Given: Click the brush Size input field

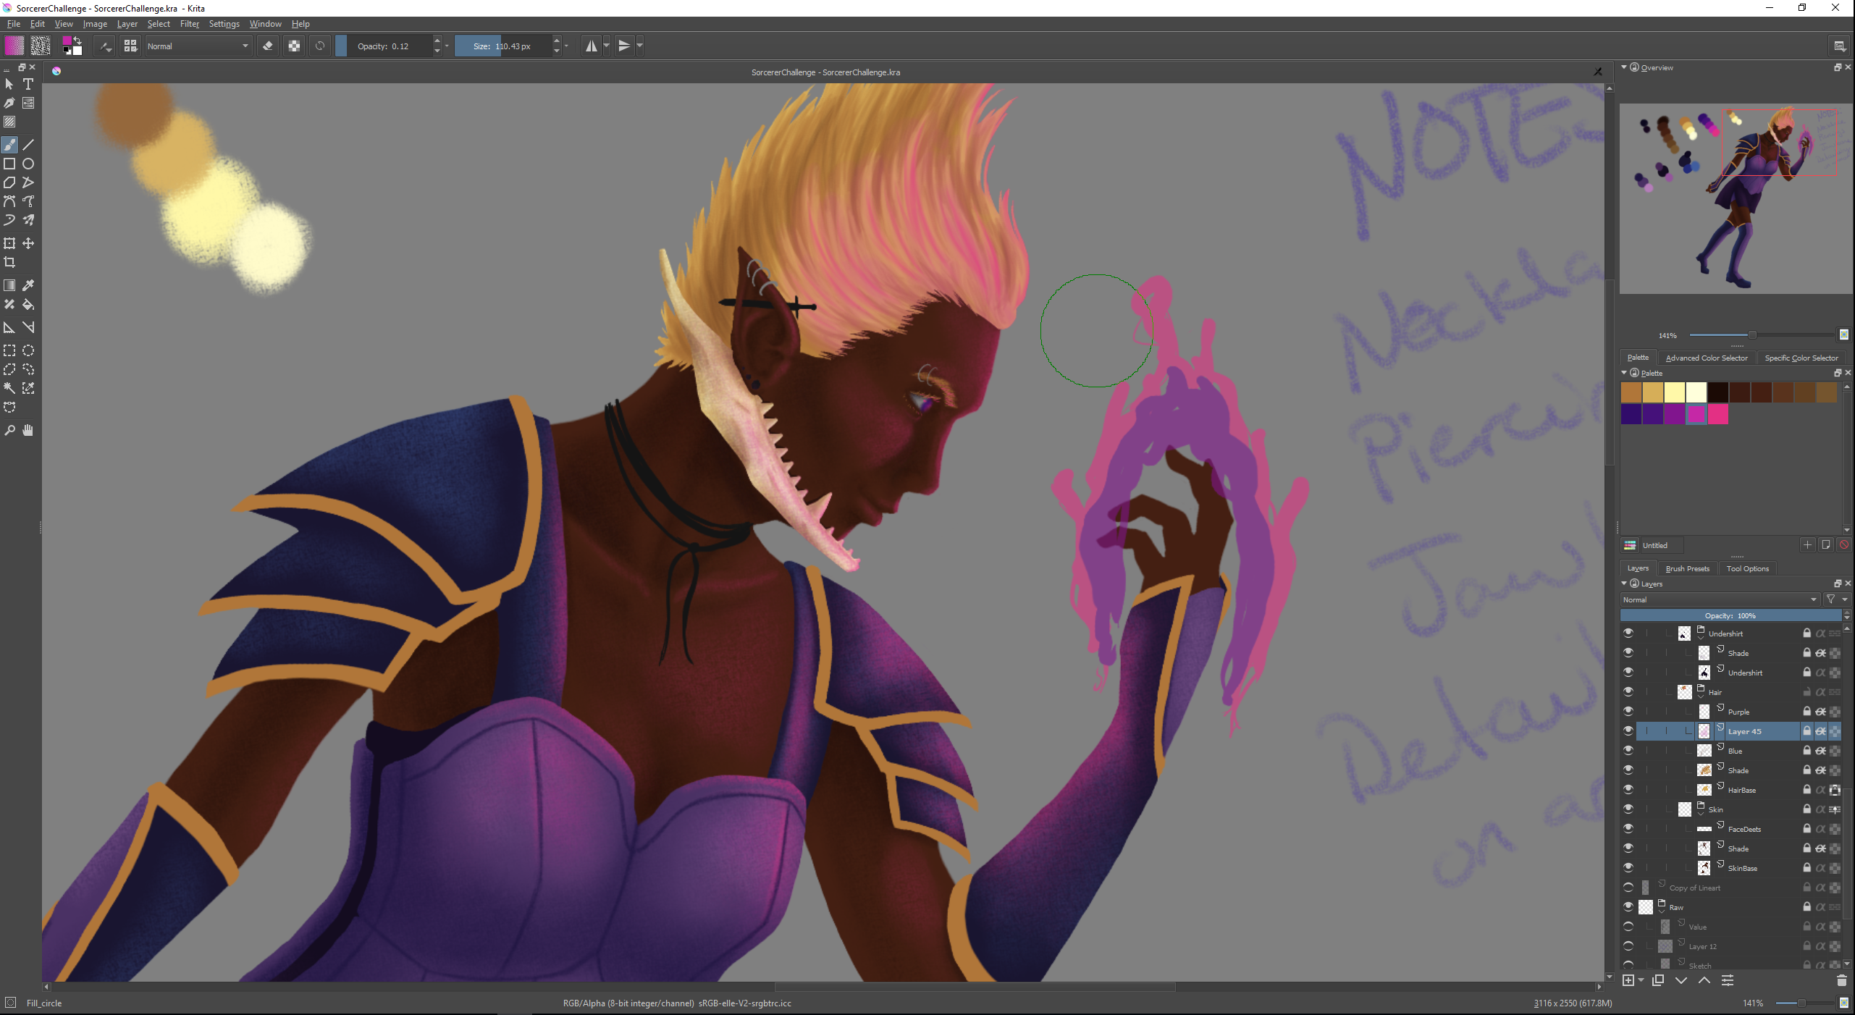Looking at the screenshot, I should coord(503,46).
